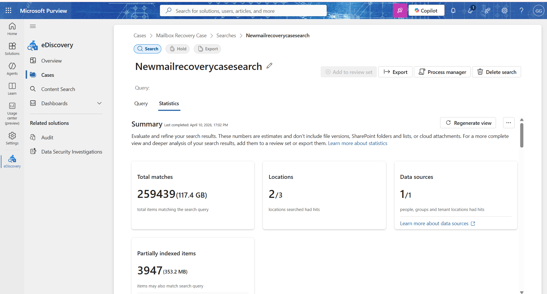Click the Last completed timestamp text
The height and width of the screenshot is (294, 547).
tap(196, 125)
